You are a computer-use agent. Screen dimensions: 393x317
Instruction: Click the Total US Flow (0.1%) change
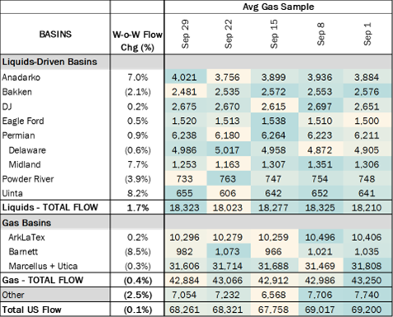(x=138, y=310)
